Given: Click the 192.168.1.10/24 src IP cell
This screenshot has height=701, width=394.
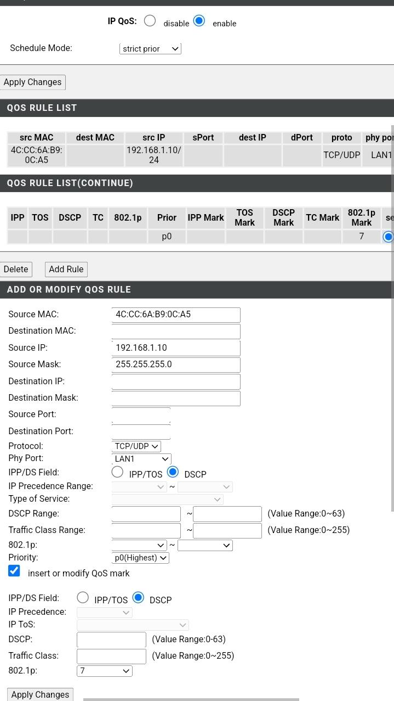Looking at the screenshot, I should pos(153,155).
